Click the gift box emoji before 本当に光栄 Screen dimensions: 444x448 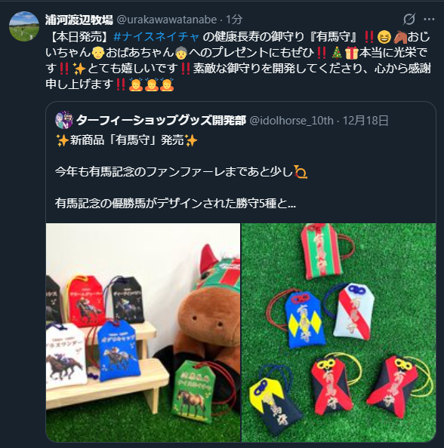(x=352, y=53)
